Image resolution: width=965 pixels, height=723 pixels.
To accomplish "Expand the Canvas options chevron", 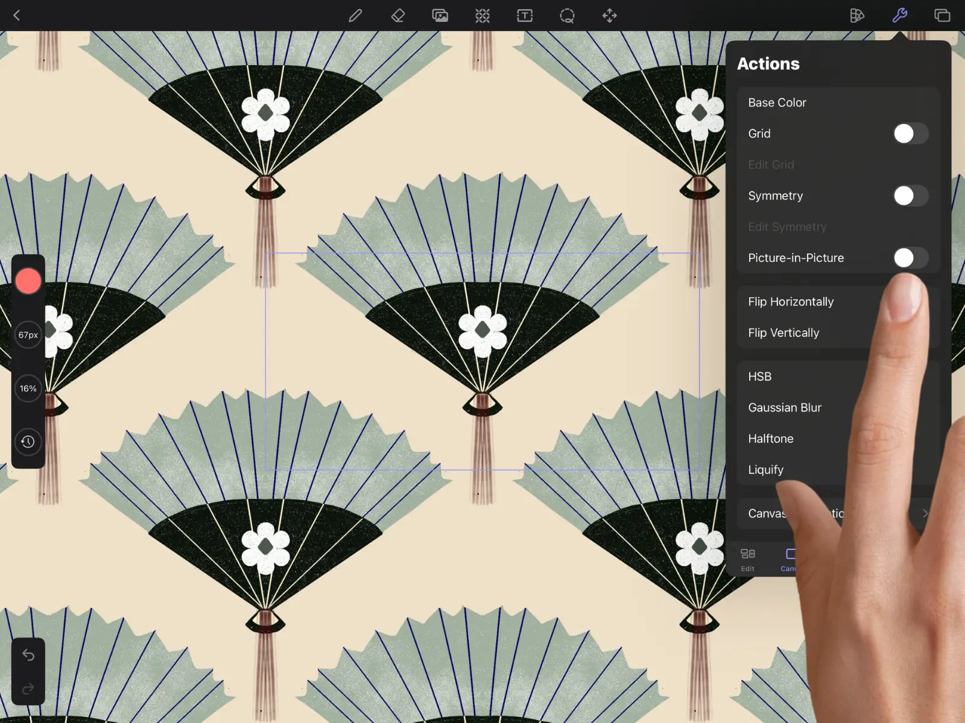I will click(925, 513).
